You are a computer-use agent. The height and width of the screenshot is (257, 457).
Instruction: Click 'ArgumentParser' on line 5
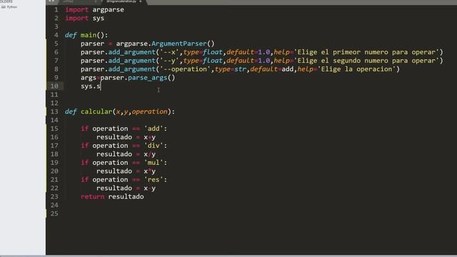[179, 44]
